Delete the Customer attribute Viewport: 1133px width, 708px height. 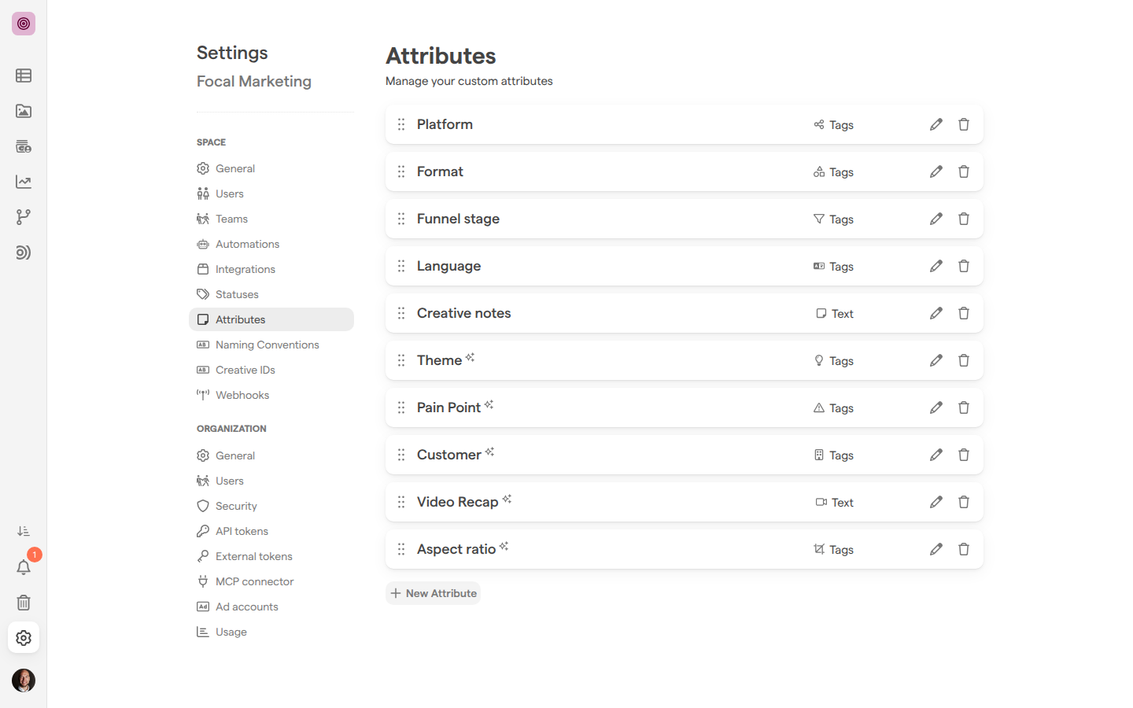coord(963,455)
